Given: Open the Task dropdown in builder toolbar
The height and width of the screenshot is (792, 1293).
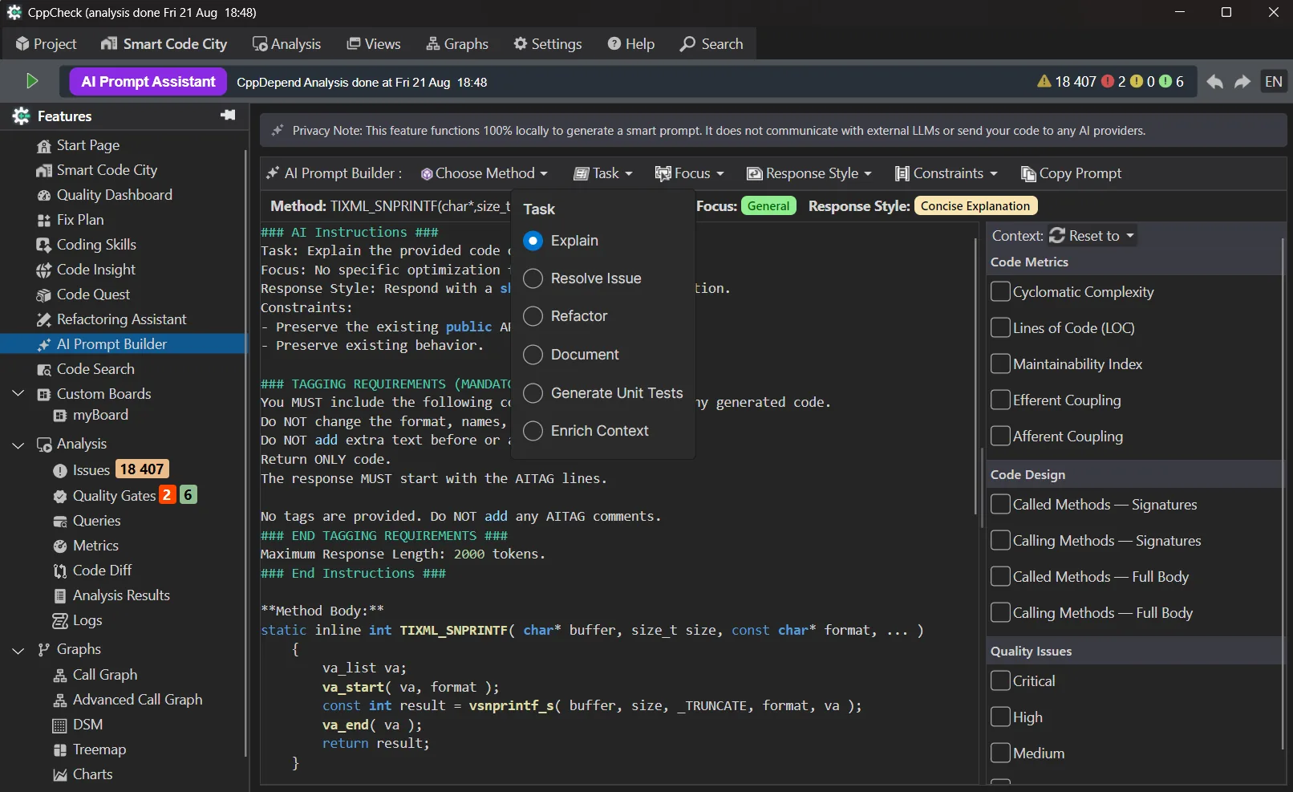Looking at the screenshot, I should pyautogui.click(x=603, y=173).
